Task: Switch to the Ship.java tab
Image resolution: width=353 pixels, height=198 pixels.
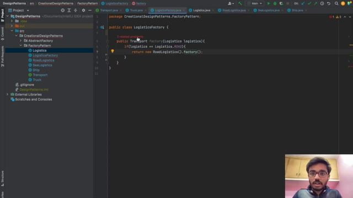Action: 297,10
